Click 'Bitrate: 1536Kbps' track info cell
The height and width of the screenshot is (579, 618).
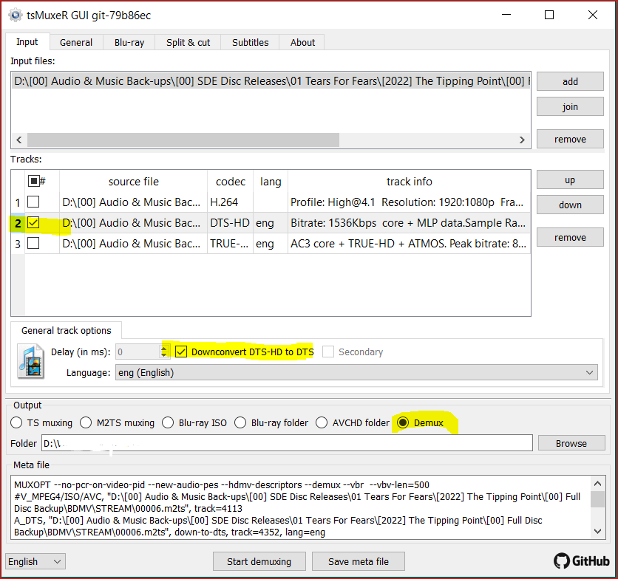click(409, 223)
